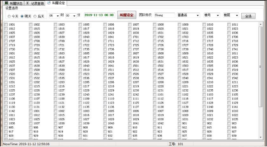Tick checkbox for room 1725
Image resolution: width=267 pixels, height=147 pixels.
pyautogui.click(x=130, y=45)
